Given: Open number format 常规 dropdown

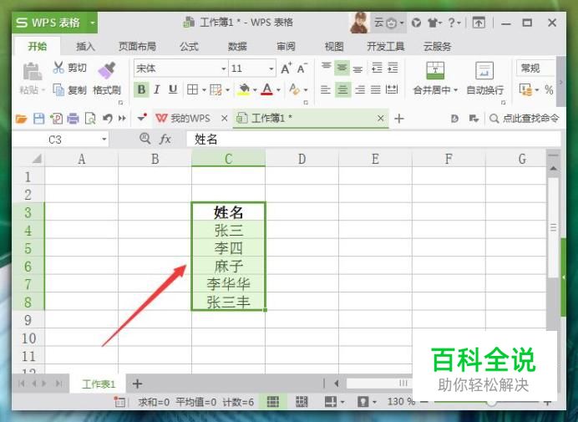Looking at the screenshot, I should [x=535, y=69].
